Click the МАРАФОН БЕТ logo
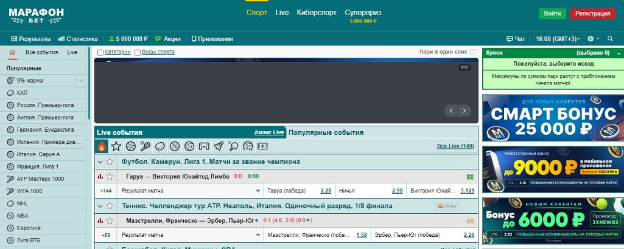The image size is (624, 249). (x=36, y=15)
